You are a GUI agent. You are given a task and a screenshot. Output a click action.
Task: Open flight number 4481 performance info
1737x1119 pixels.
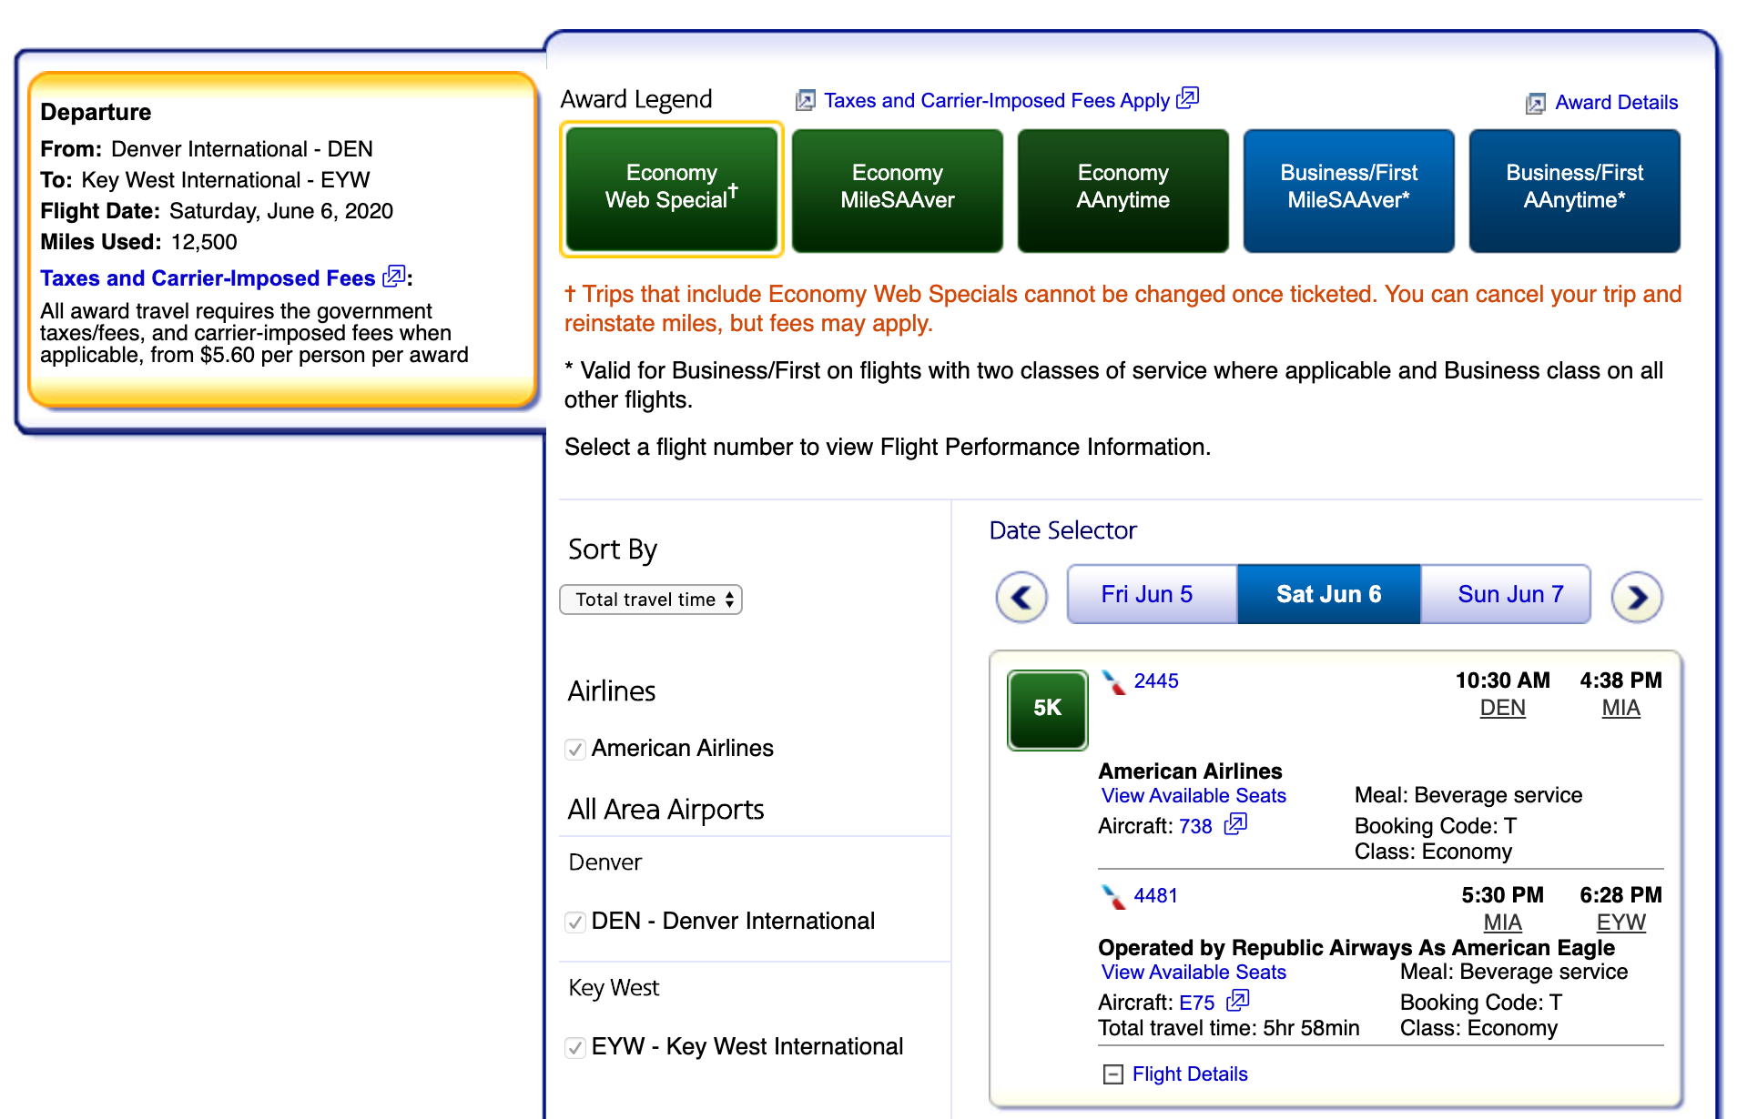pos(1155,896)
